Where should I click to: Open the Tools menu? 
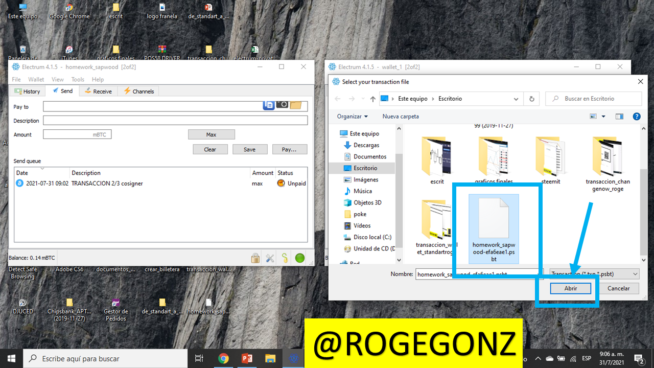pyautogui.click(x=78, y=79)
